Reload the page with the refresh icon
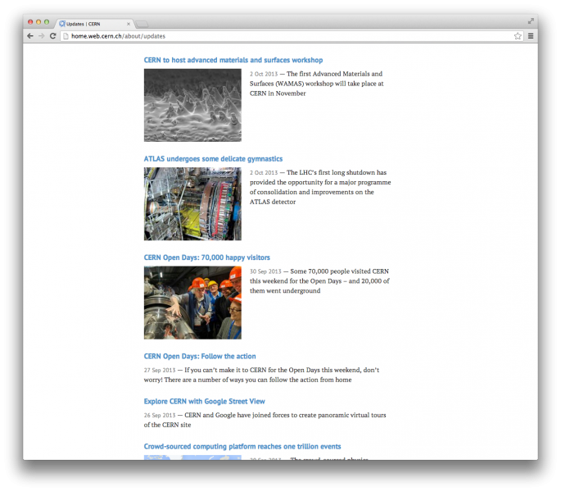 point(53,36)
